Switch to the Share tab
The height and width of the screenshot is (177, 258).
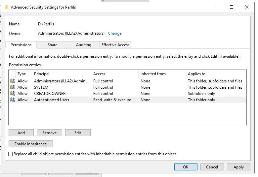tap(52, 45)
